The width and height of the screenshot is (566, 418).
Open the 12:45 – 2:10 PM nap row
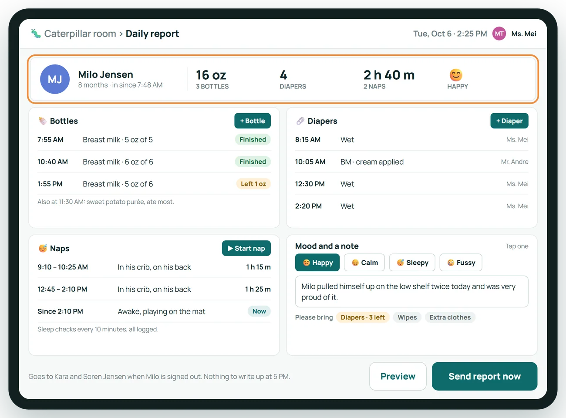point(154,290)
